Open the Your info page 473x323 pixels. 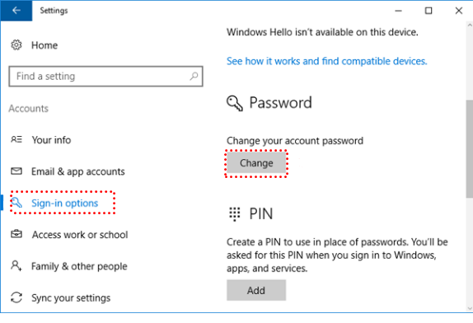(52, 140)
